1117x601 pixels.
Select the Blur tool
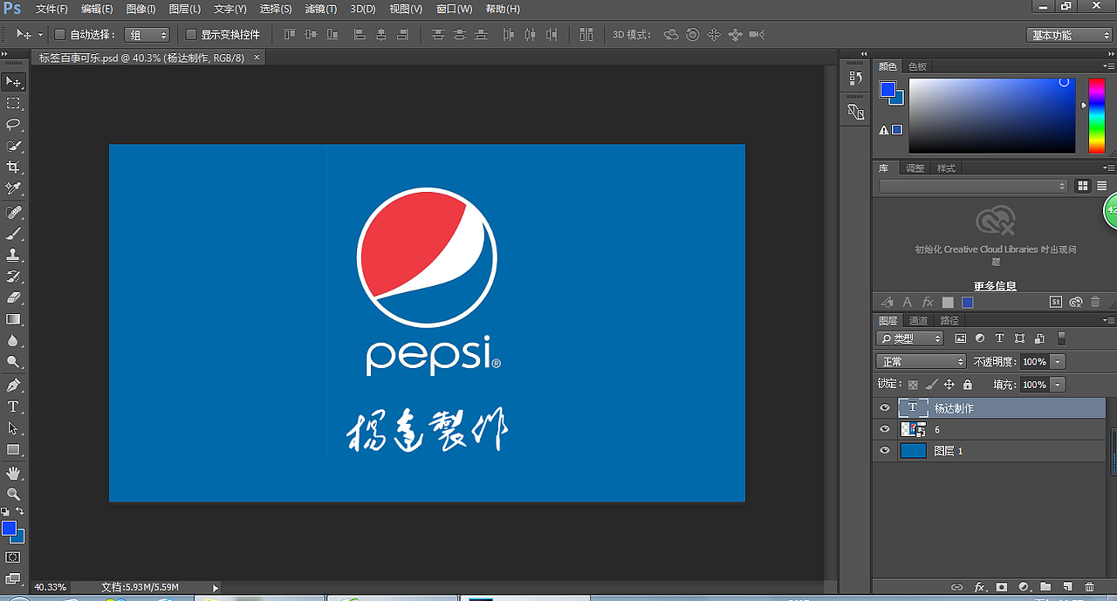(x=13, y=340)
